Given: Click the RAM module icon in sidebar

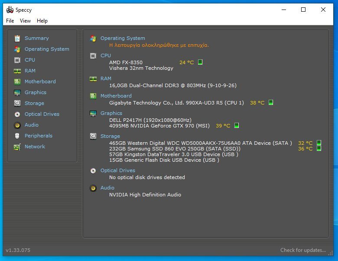Looking at the screenshot, I should coord(17,71).
